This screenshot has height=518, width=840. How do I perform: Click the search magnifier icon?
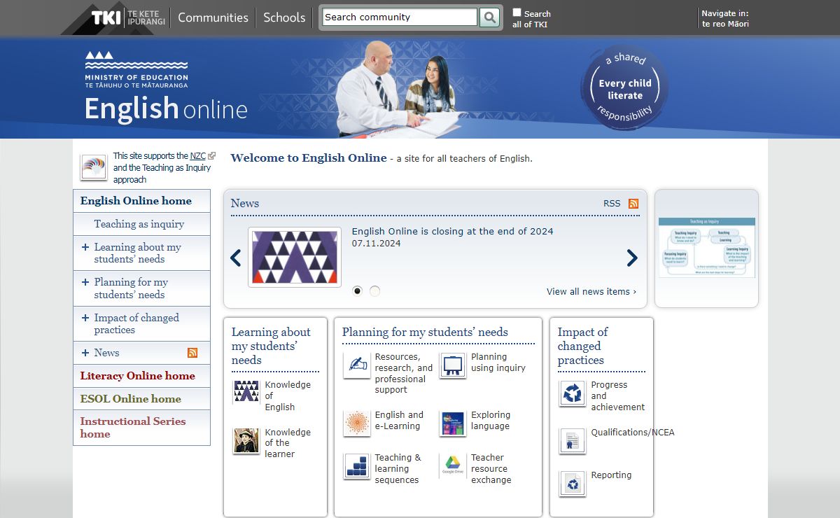coord(489,17)
